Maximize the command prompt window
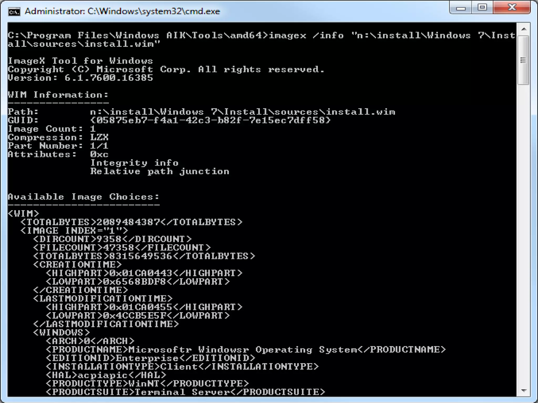 (482, 7)
